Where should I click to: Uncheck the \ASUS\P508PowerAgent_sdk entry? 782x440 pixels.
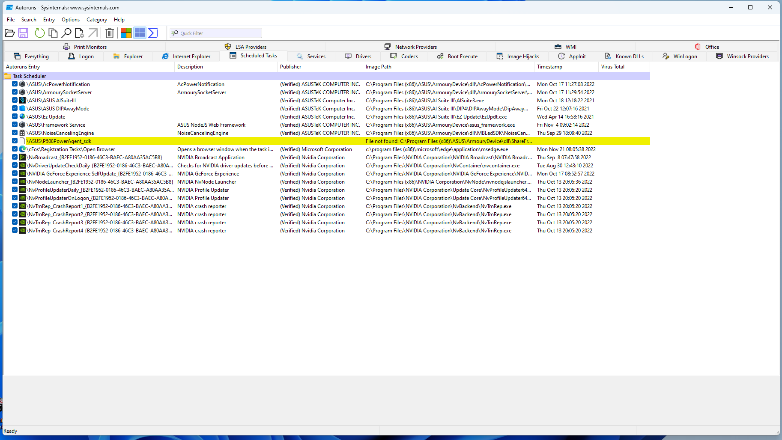pos(15,141)
